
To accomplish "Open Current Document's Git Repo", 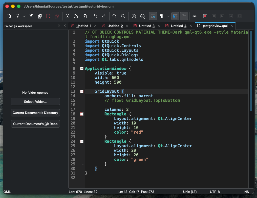I will (x=35, y=124).
